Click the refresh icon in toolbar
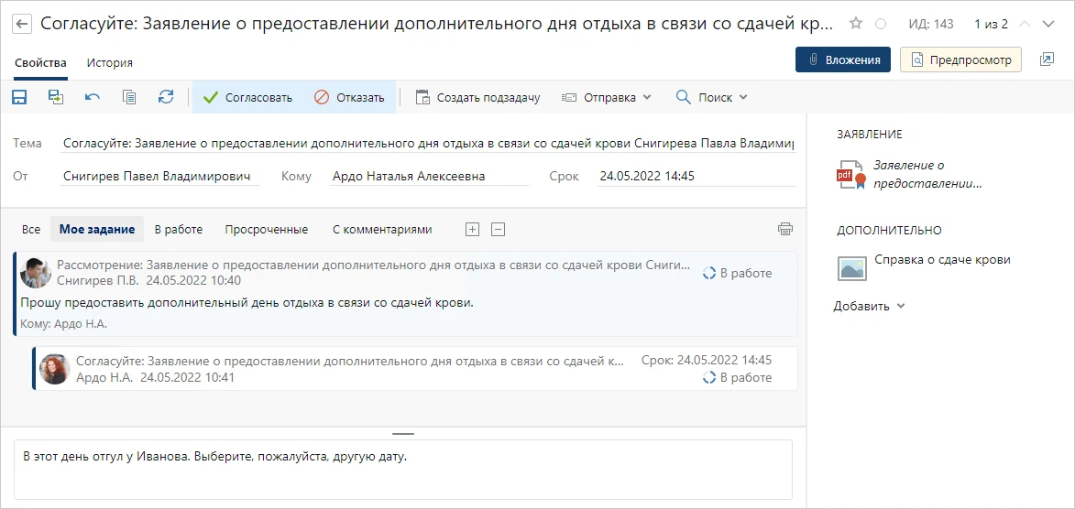 click(166, 97)
